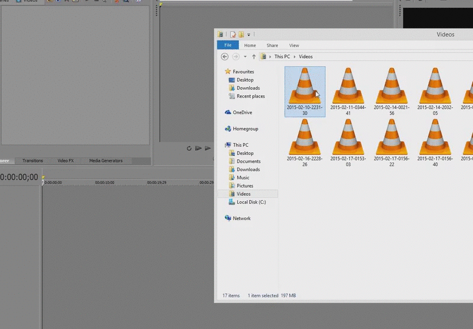The width and height of the screenshot is (473, 329).
Task: Click the OneDrive cloud icon
Action: (228, 112)
